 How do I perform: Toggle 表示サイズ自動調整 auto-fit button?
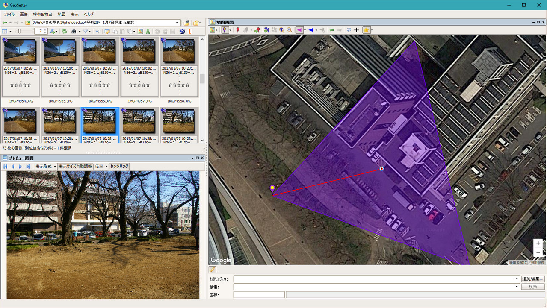point(75,166)
